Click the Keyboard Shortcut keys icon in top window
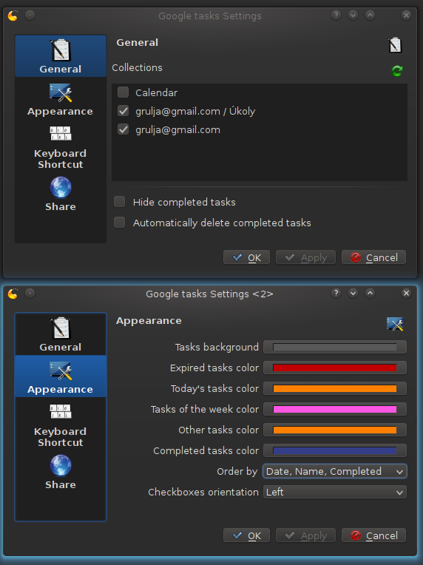This screenshot has width=423, height=565. pyautogui.click(x=61, y=133)
